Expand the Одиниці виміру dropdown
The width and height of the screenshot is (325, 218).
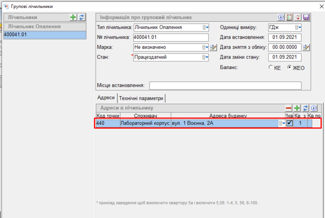pyautogui.click(x=298, y=27)
